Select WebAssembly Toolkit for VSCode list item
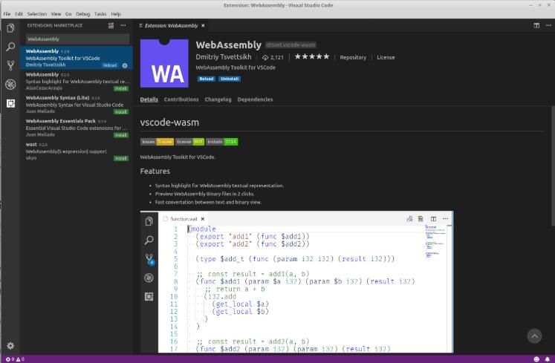 [x=77, y=58]
